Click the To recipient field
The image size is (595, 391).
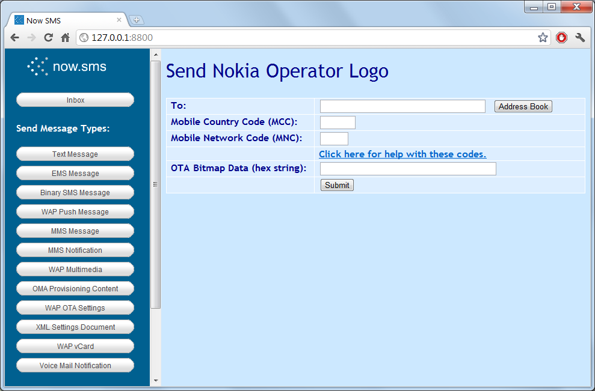[402, 106]
